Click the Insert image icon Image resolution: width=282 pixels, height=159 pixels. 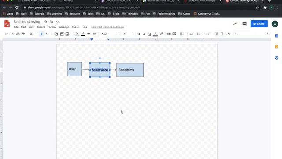click(x=67, y=34)
